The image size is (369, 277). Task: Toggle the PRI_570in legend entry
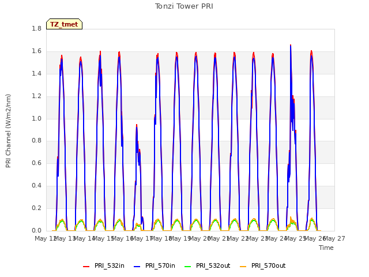pyautogui.click(x=155, y=266)
